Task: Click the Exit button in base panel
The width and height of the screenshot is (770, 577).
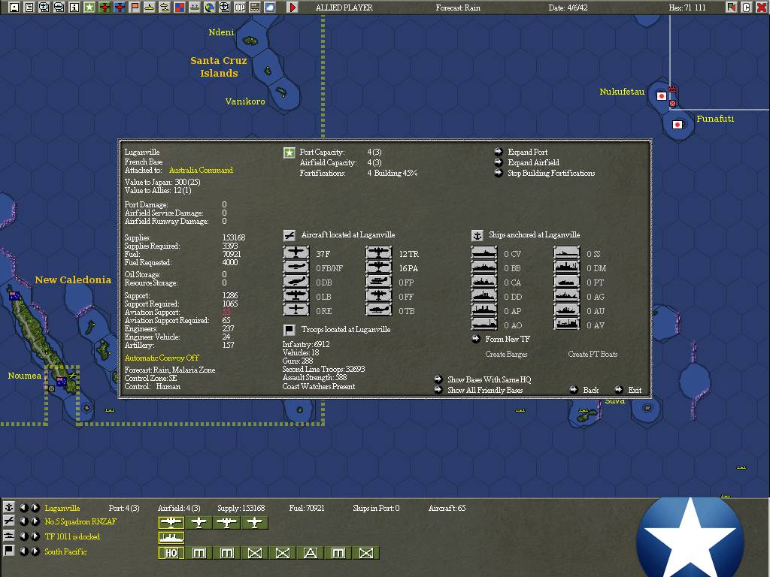Action: 628,390
